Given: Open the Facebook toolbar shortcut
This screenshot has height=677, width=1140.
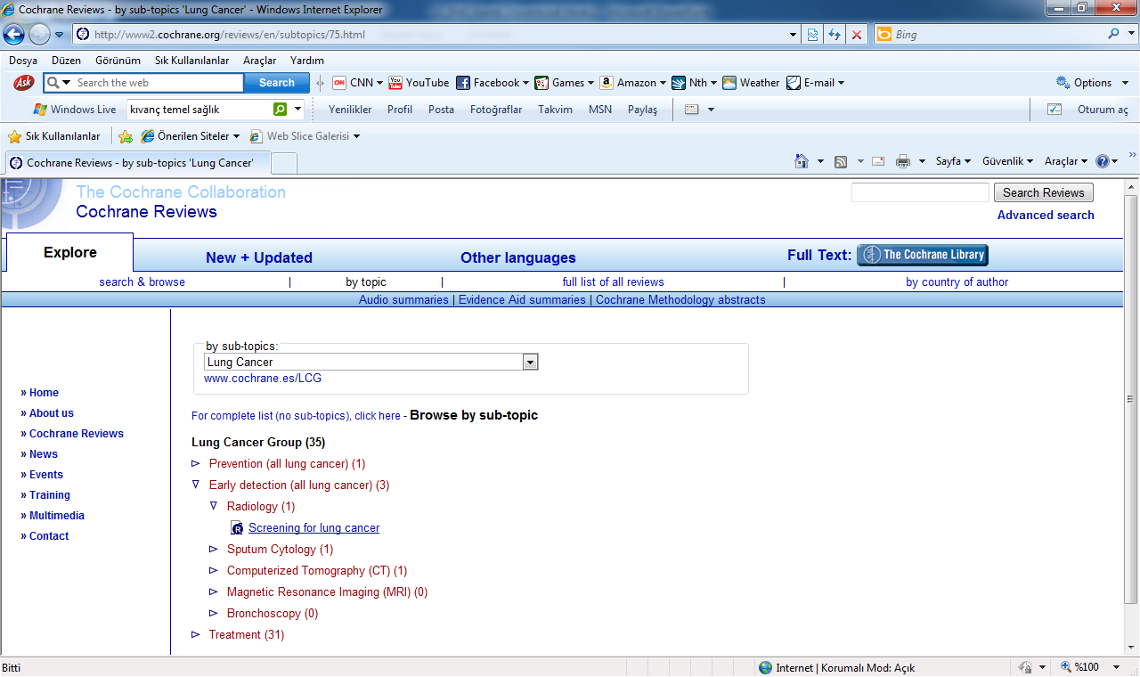Looking at the screenshot, I should pyautogui.click(x=493, y=83).
